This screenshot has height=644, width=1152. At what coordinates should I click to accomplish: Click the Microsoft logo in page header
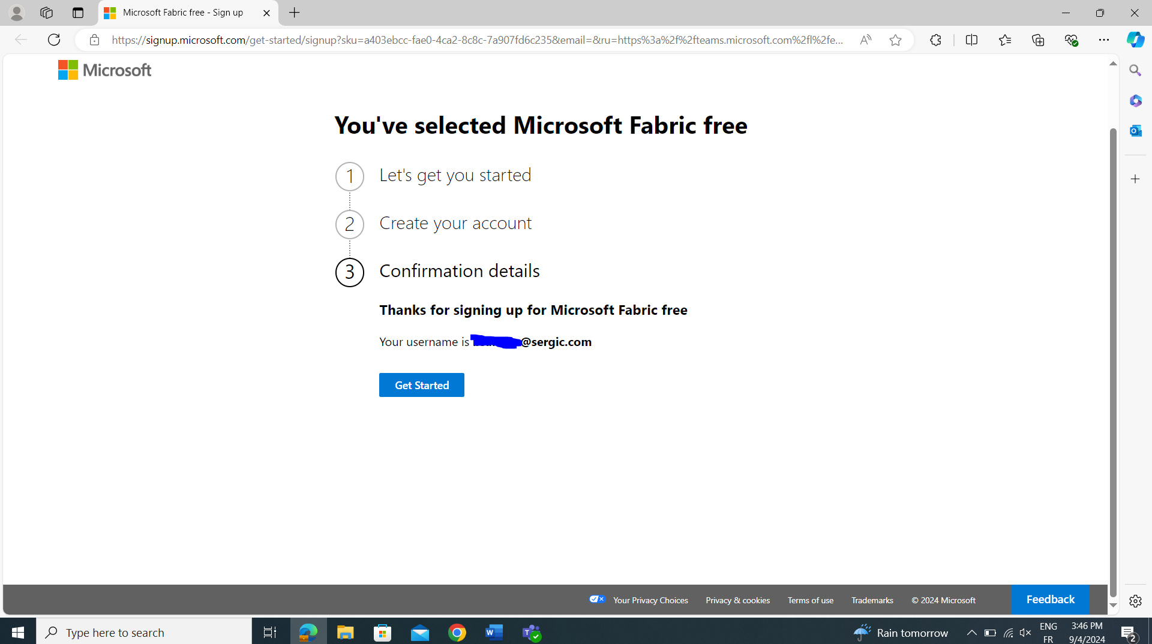pyautogui.click(x=104, y=70)
